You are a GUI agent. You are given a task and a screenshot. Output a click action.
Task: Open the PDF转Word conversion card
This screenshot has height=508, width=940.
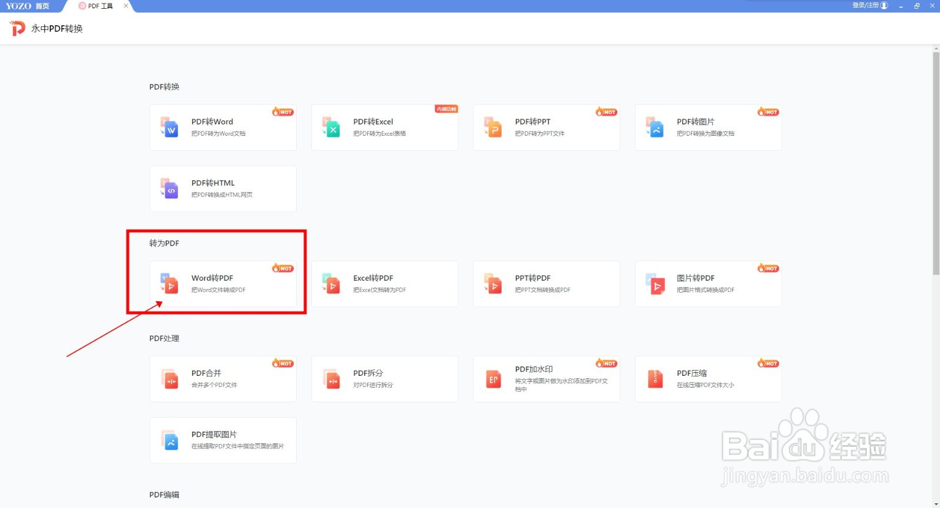coord(223,127)
